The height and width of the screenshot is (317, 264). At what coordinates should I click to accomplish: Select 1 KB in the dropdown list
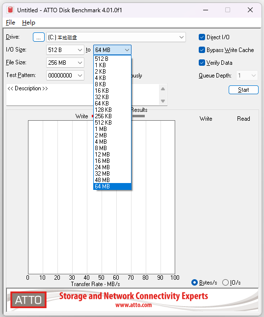point(112,65)
